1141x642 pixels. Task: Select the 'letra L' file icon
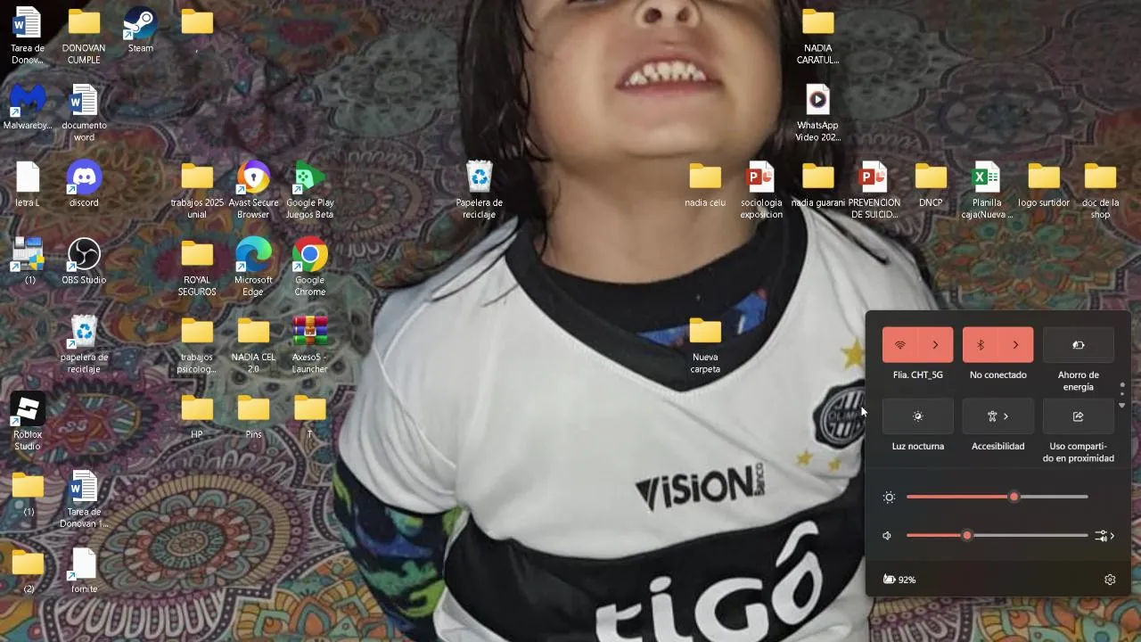[x=28, y=185]
